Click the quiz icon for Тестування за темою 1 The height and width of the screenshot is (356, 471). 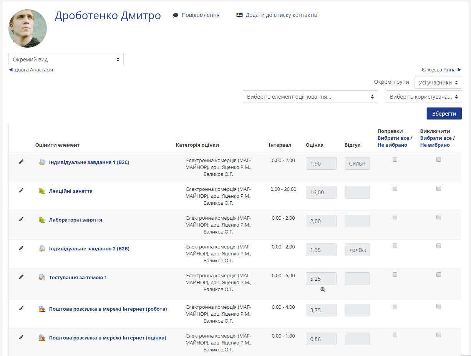[x=42, y=277]
